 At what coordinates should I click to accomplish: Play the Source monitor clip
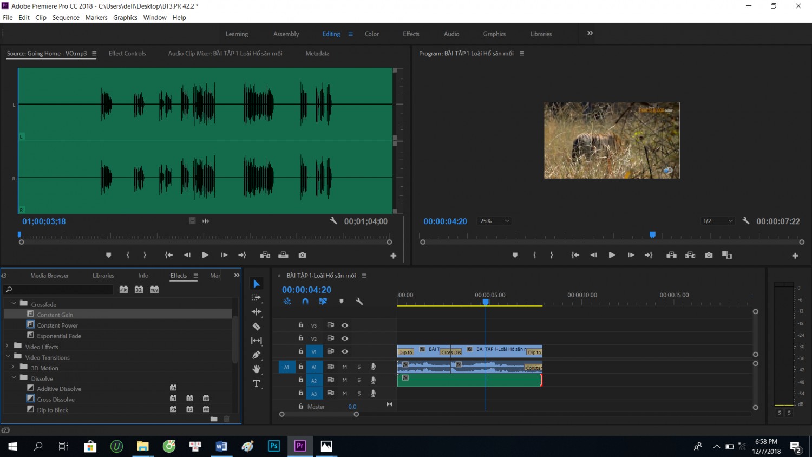click(x=205, y=255)
